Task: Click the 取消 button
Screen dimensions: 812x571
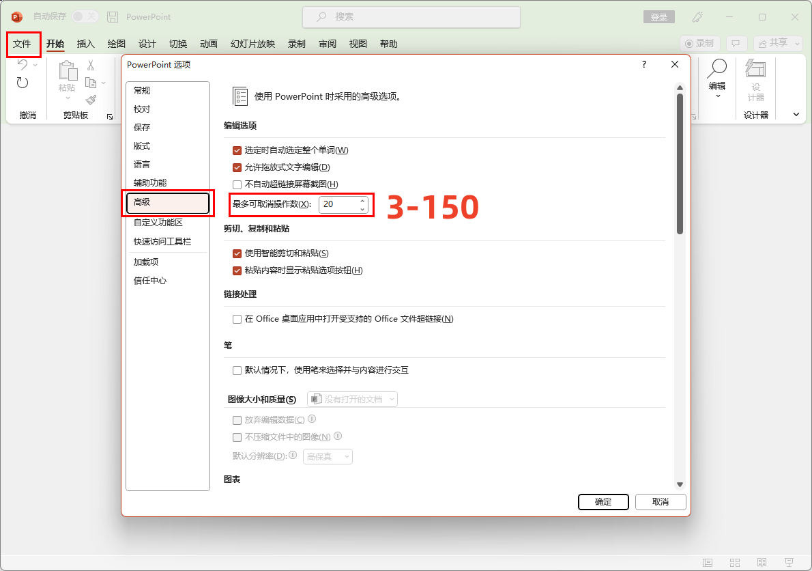Action: (x=661, y=501)
